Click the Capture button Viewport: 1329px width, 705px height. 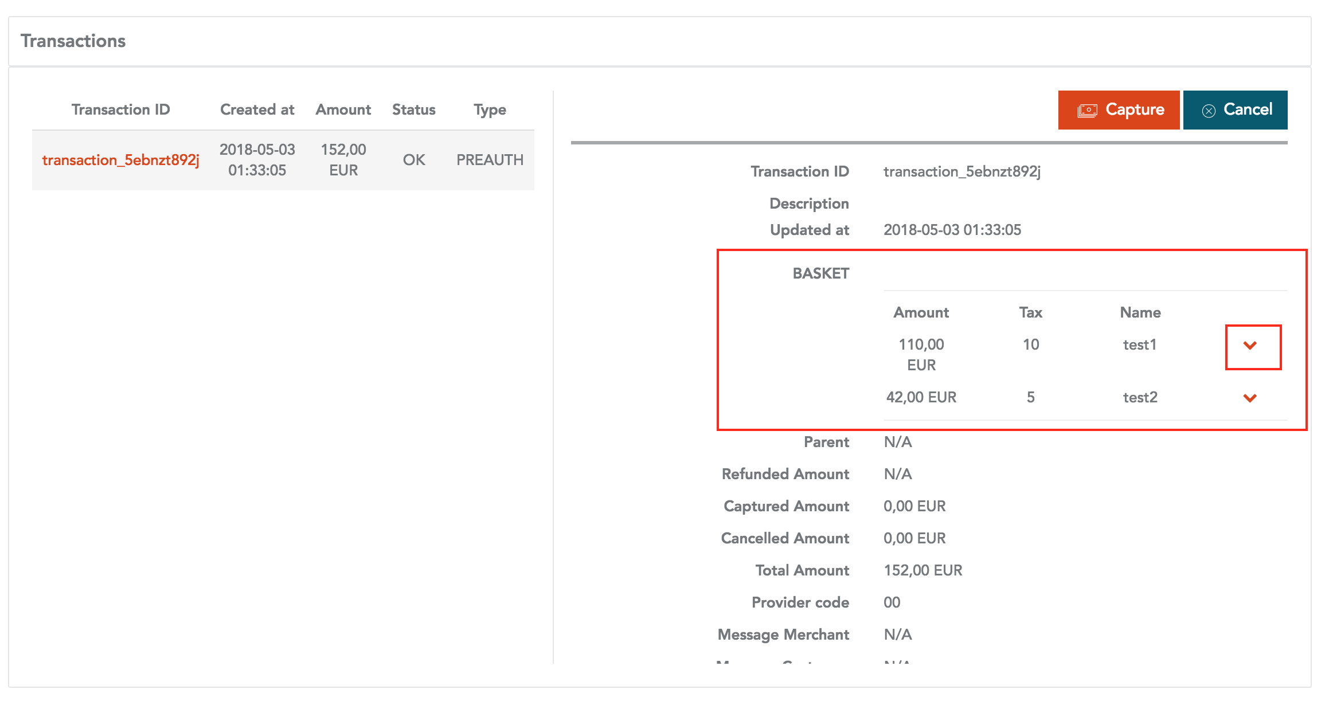1119,110
